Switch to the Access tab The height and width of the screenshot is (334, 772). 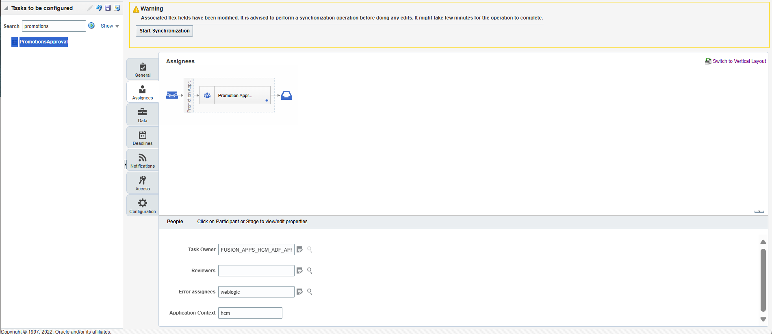143,183
